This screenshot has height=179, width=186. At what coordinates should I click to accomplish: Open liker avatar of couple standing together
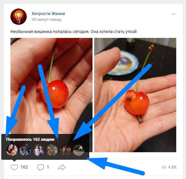[x=65, y=150]
